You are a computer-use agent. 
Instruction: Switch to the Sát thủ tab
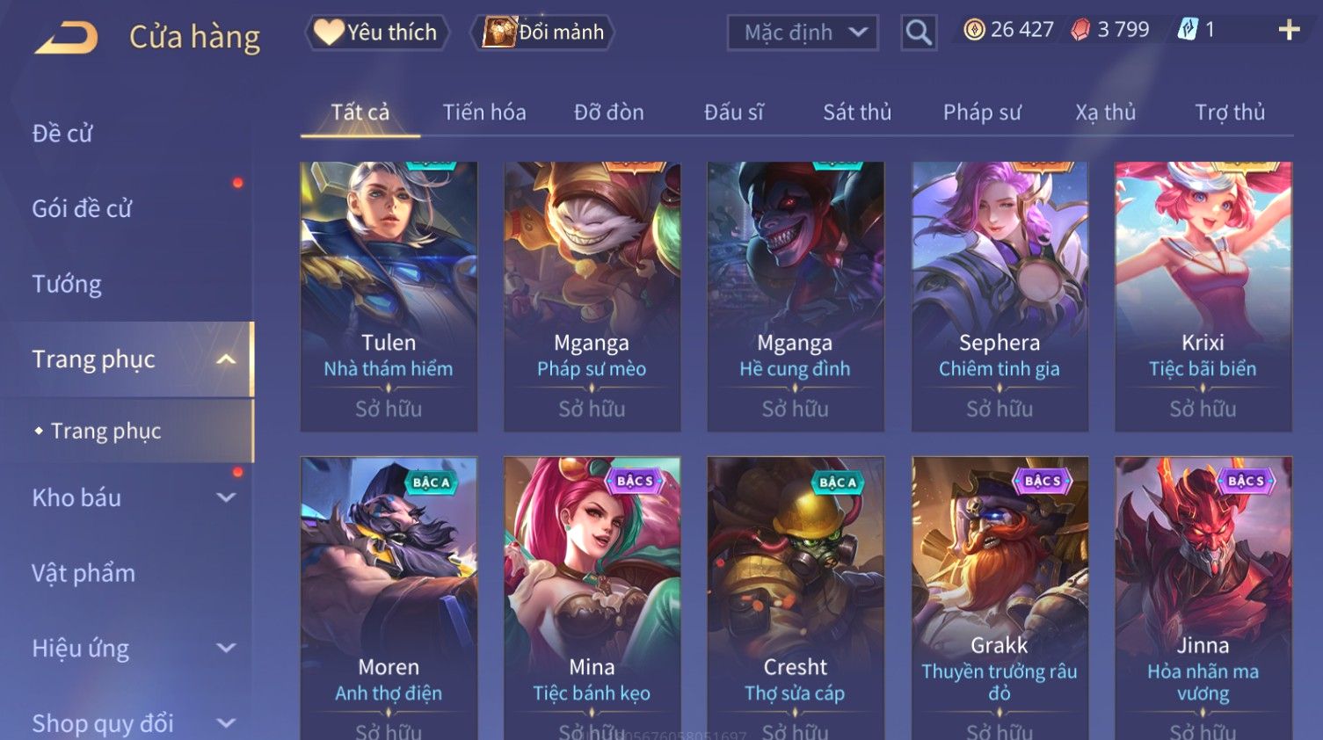click(857, 112)
